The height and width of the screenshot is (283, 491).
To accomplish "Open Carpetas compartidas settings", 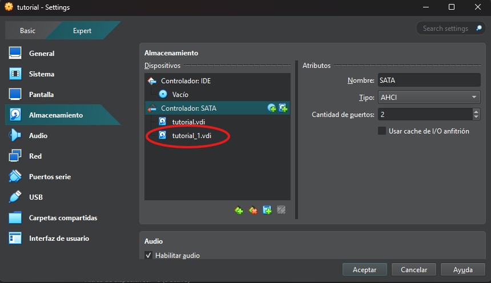I will click(x=63, y=218).
